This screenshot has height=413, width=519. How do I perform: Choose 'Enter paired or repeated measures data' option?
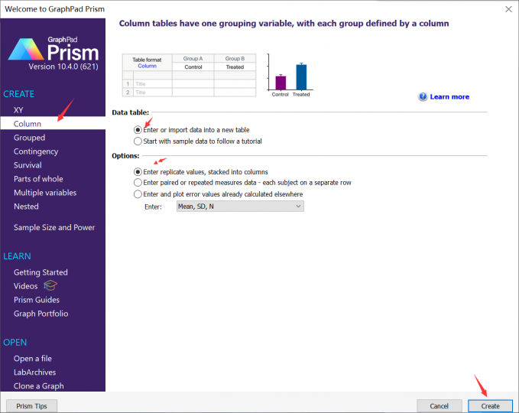(138, 183)
